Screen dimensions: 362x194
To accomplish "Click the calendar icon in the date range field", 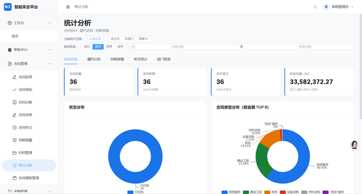I will (133, 47).
